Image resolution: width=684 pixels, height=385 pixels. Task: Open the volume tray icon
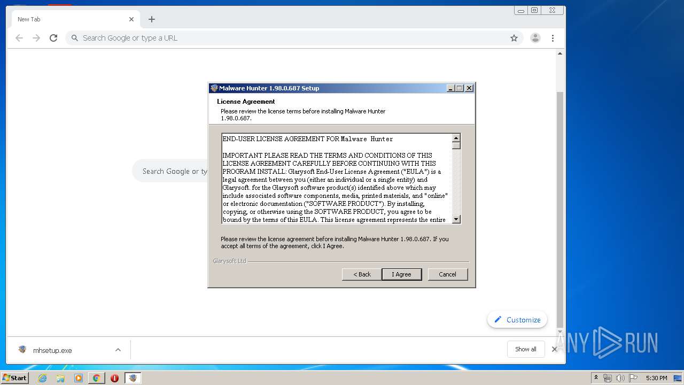point(620,378)
